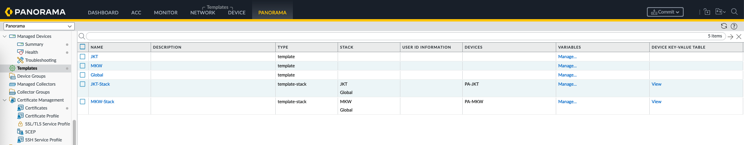Image resolution: width=744 pixels, height=145 pixels.
Task: Open the JKT-Stack template stack link
Action: pyautogui.click(x=100, y=84)
